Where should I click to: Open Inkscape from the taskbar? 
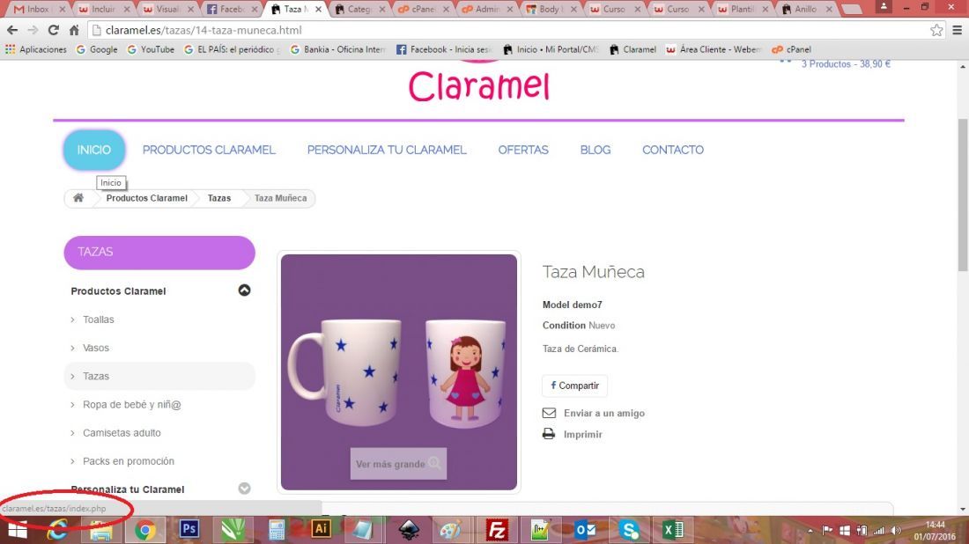409,529
